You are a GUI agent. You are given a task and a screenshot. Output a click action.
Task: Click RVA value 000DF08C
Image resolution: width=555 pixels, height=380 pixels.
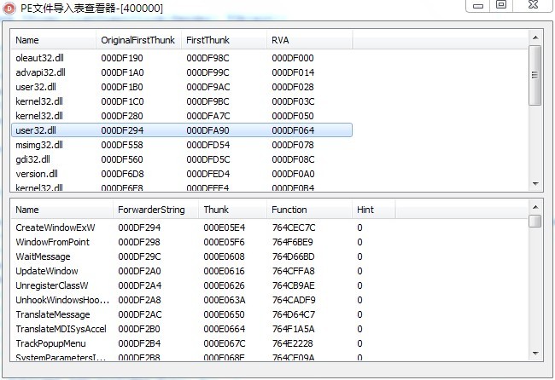coord(293,159)
